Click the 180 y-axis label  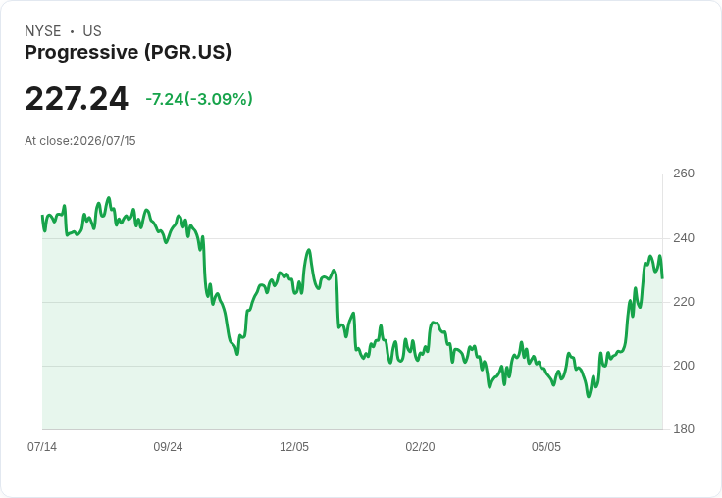(684, 429)
